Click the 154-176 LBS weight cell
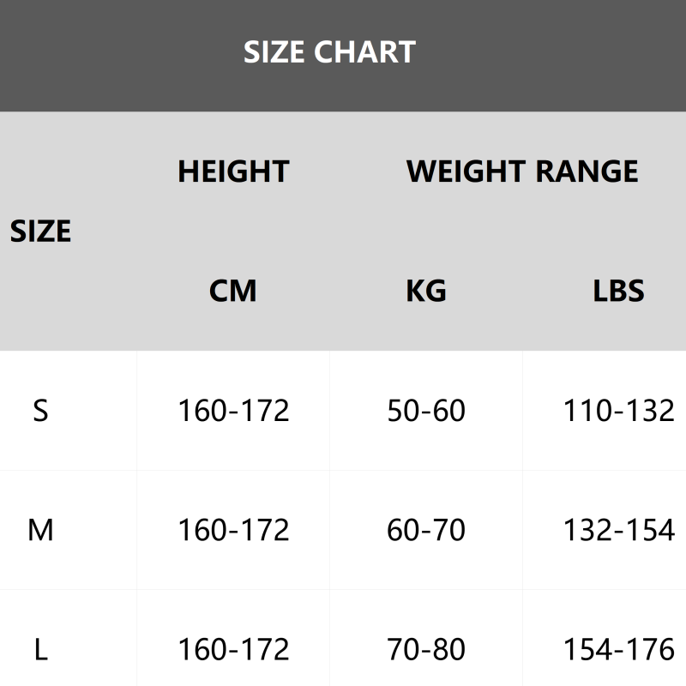Viewport: 686px width, 686px height. (x=618, y=649)
